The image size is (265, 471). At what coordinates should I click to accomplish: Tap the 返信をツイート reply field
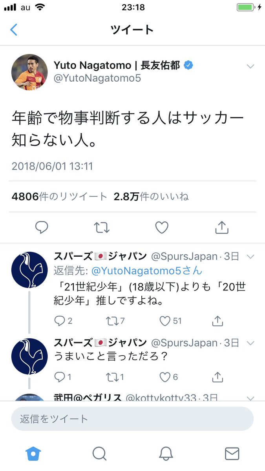point(132,419)
